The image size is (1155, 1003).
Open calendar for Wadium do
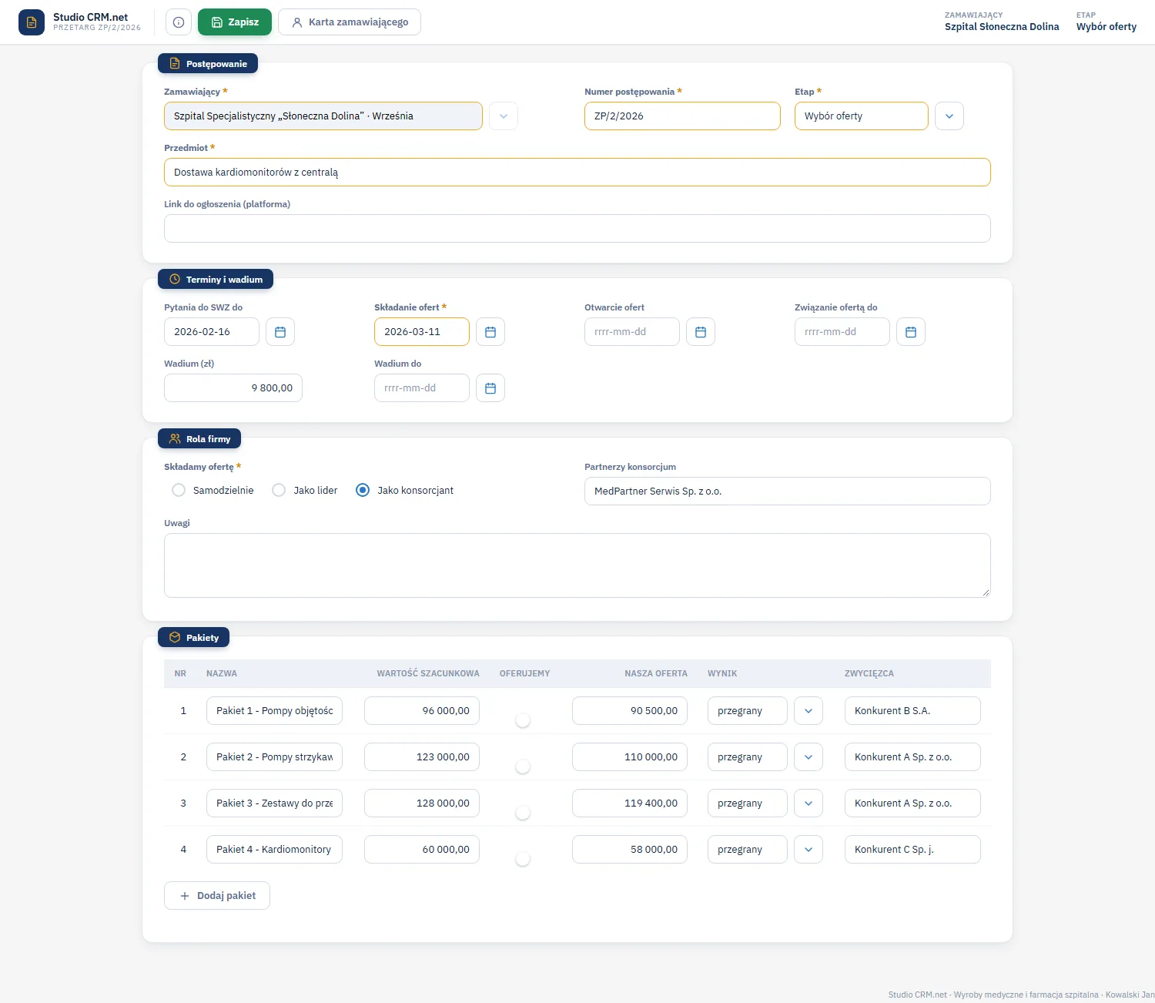point(490,388)
